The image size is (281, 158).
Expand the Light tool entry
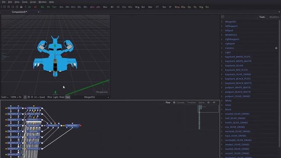[222, 52]
